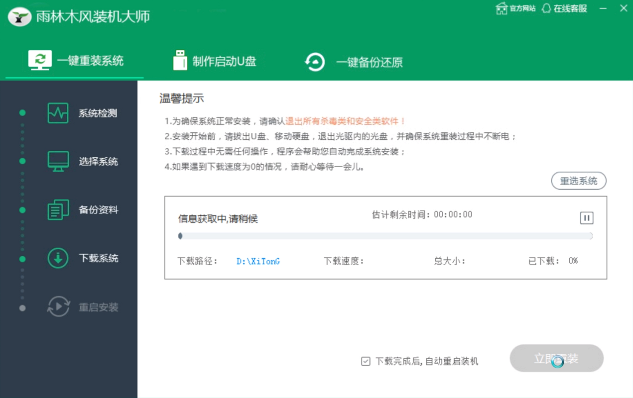The image size is (633, 398).
Task: Select the 选择系统 step label
Action: [x=98, y=162]
